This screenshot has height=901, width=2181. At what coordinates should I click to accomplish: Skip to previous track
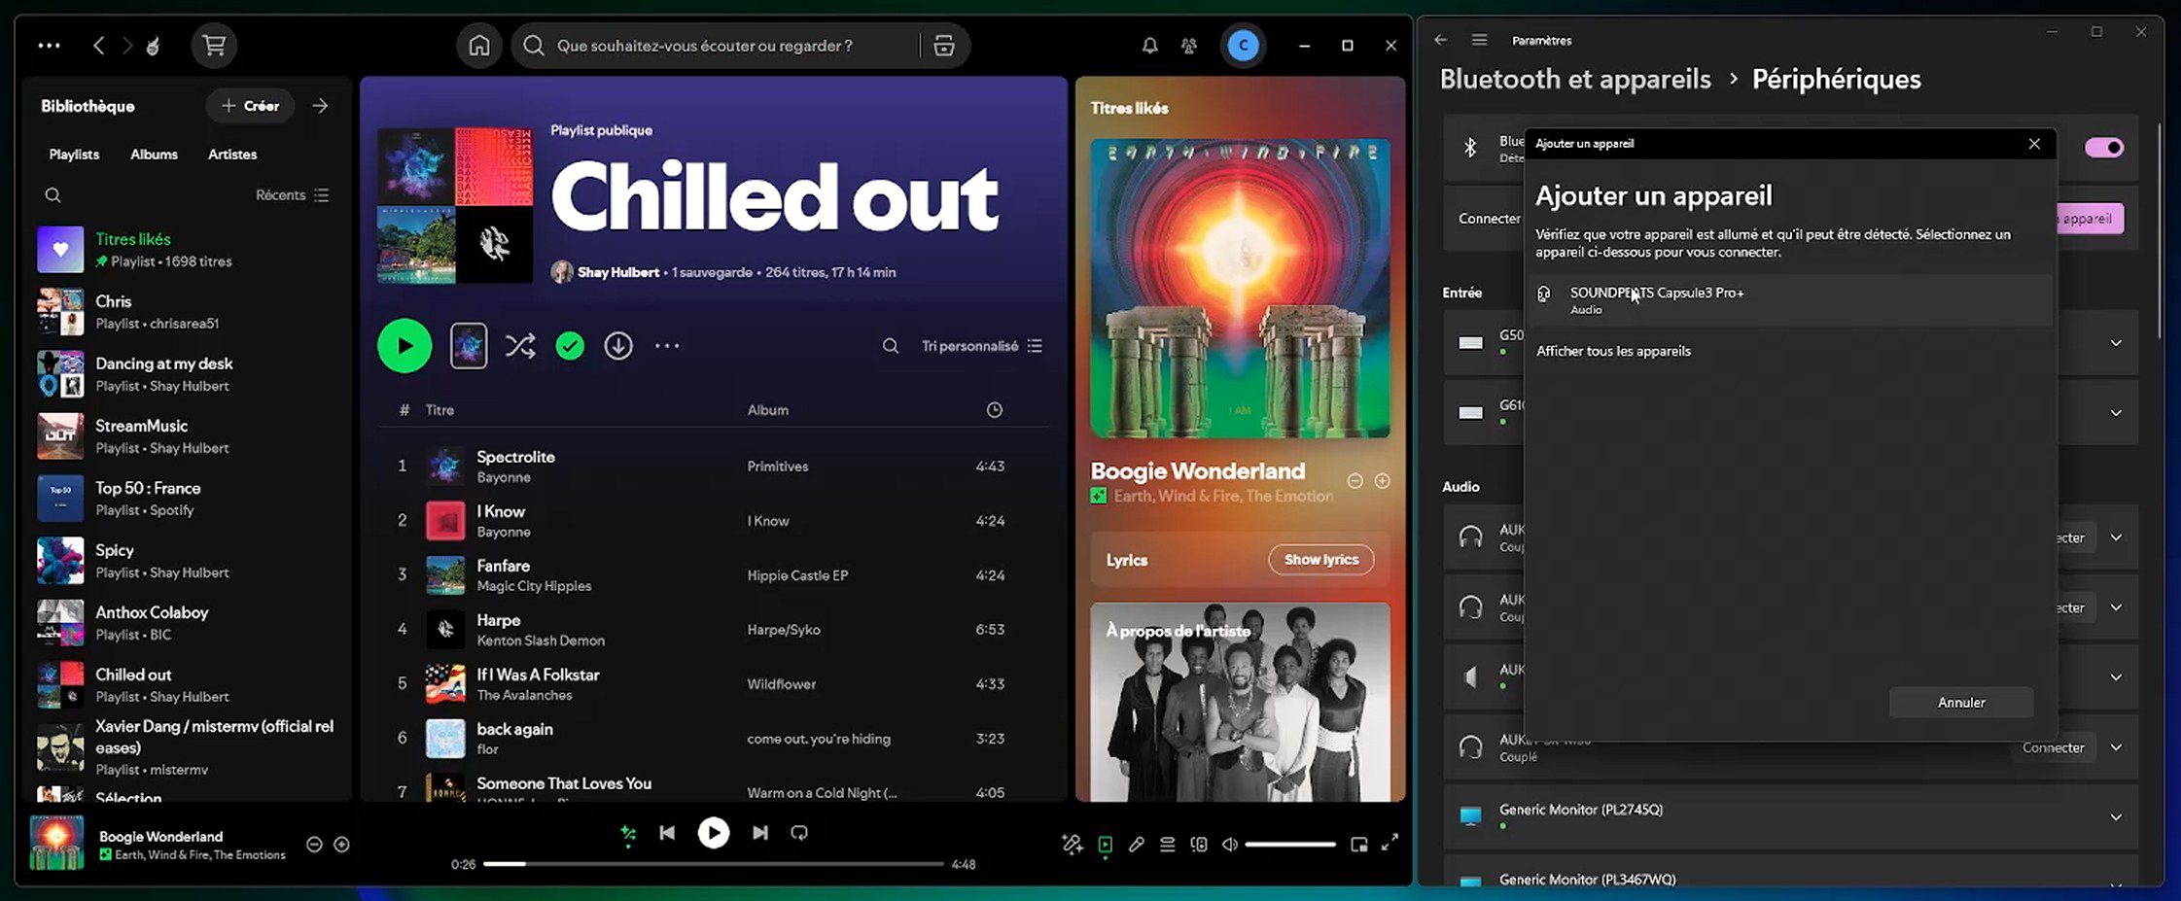click(x=667, y=833)
